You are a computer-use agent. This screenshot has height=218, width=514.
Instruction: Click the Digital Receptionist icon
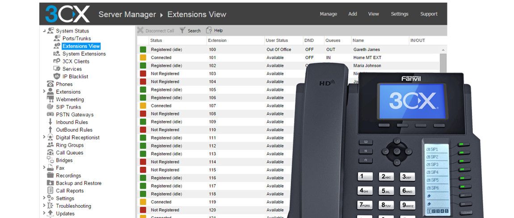(50, 137)
